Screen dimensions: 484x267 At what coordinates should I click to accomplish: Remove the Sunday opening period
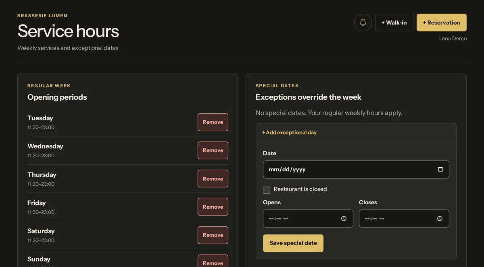point(213,261)
